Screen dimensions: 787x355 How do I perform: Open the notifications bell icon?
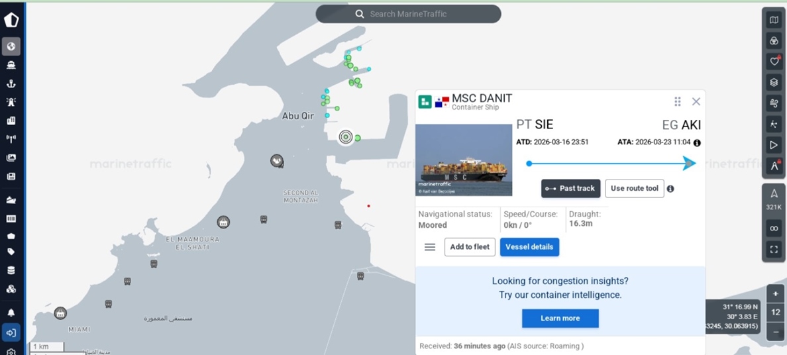coord(11,313)
